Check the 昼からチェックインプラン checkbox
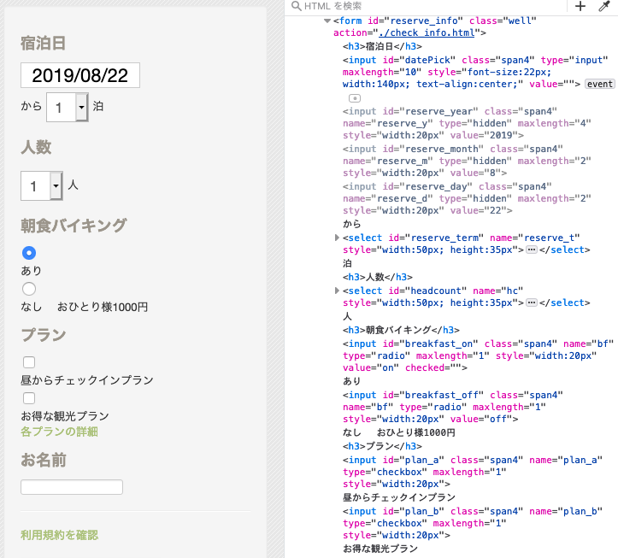Screen dimensions: 618x558 [x=29, y=362]
